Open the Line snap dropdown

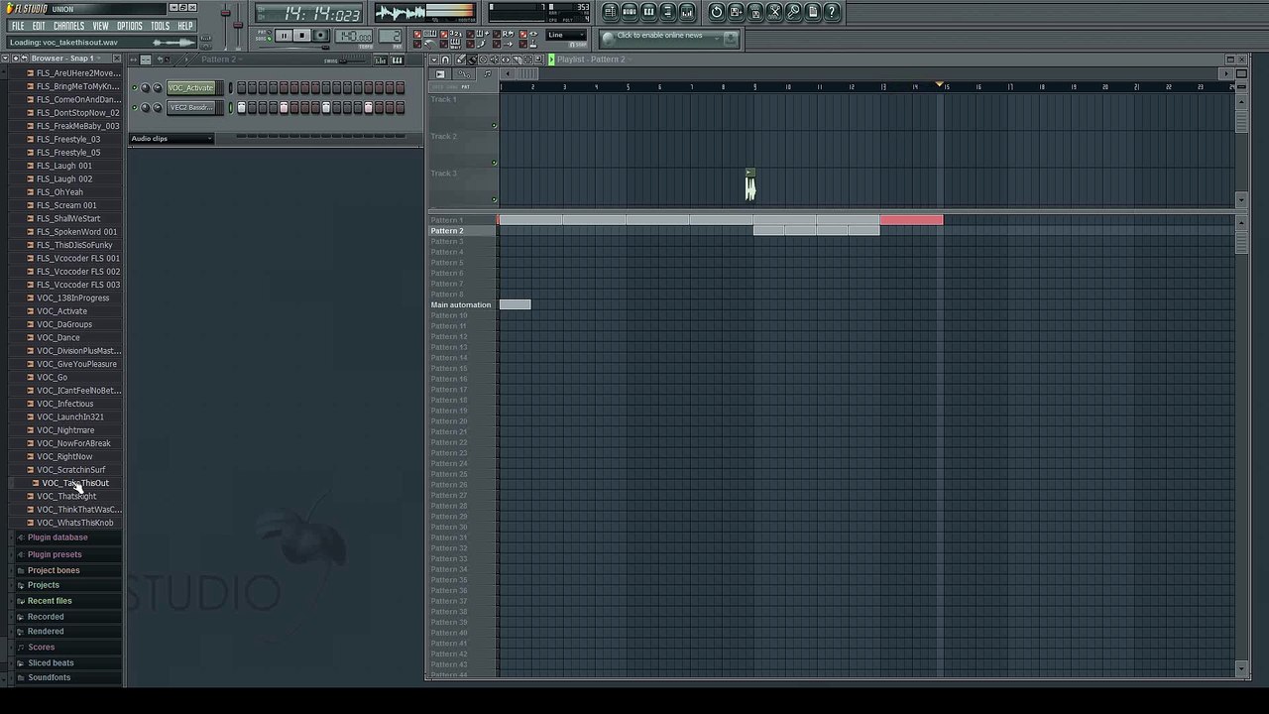pyautogui.click(x=566, y=35)
